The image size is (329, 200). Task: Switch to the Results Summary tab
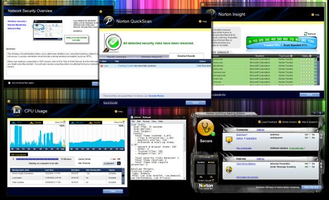point(117,57)
